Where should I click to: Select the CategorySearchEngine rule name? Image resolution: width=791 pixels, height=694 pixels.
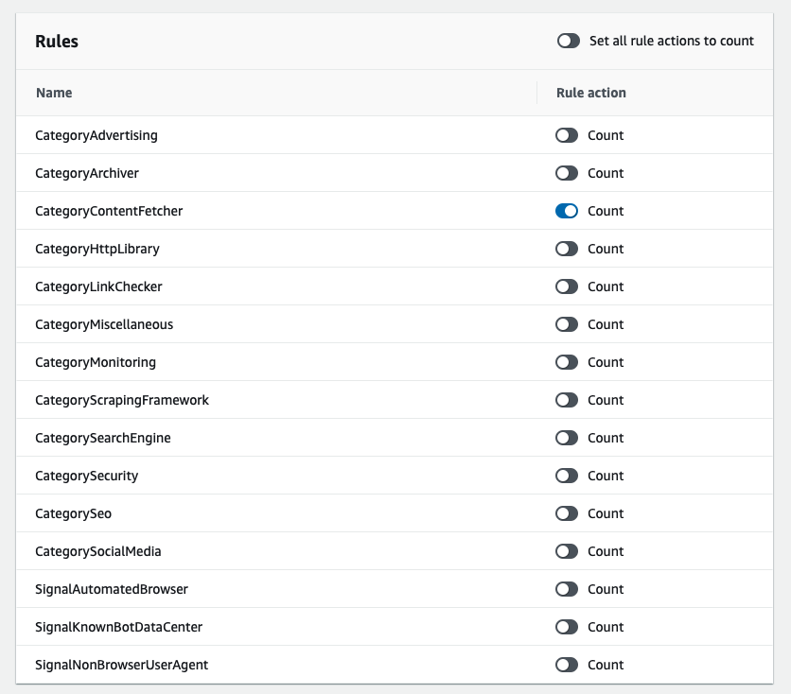[x=102, y=438]
